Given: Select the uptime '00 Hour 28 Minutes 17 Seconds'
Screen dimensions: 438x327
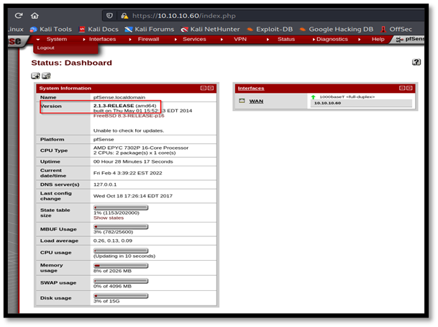Looking at the screenshot, I should pos(133,161).
